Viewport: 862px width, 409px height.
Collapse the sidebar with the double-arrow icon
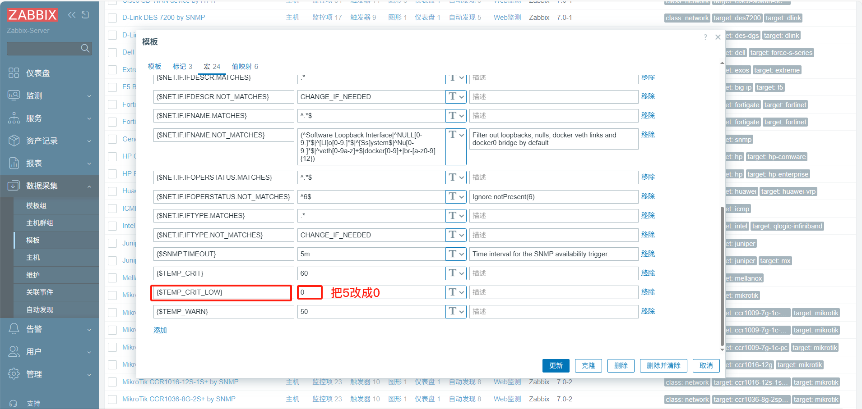72,15
